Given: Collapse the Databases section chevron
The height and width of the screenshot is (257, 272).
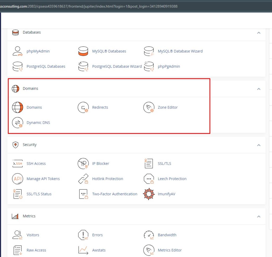Looking at the screenshot, I should click(259, 33).
